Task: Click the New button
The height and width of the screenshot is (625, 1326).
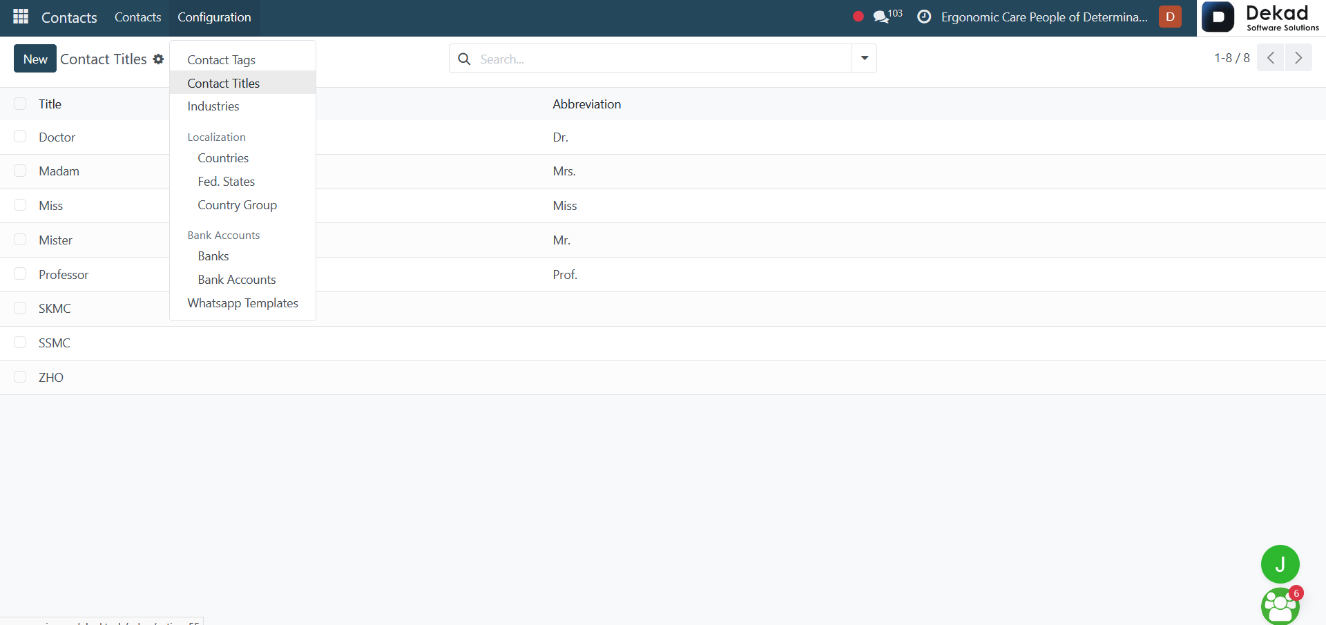Action: click(35, 59)
